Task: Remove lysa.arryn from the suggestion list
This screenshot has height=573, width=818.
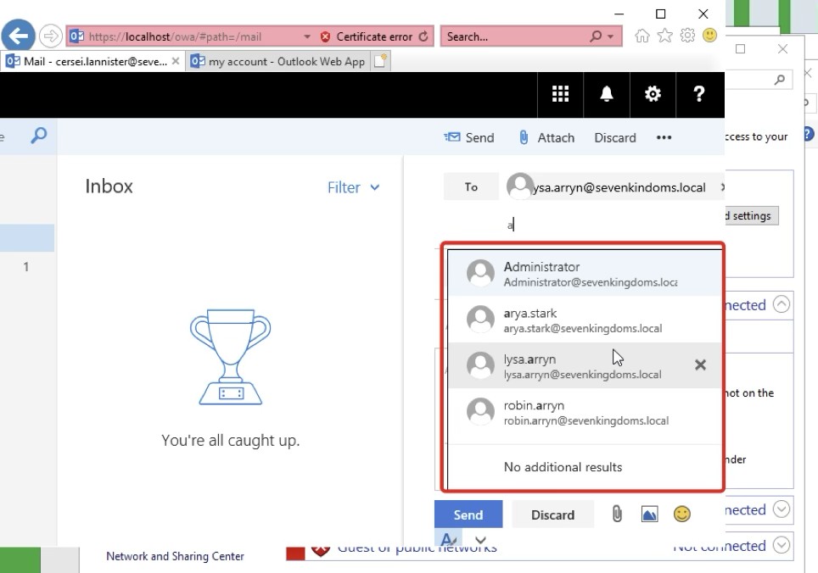Action: (700, 364)
